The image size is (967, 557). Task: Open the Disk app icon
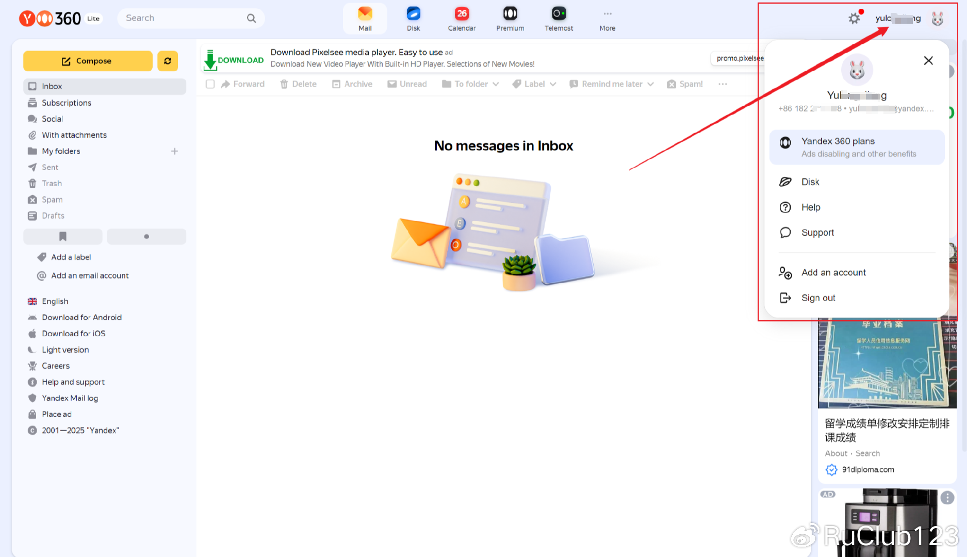[413, 19]
